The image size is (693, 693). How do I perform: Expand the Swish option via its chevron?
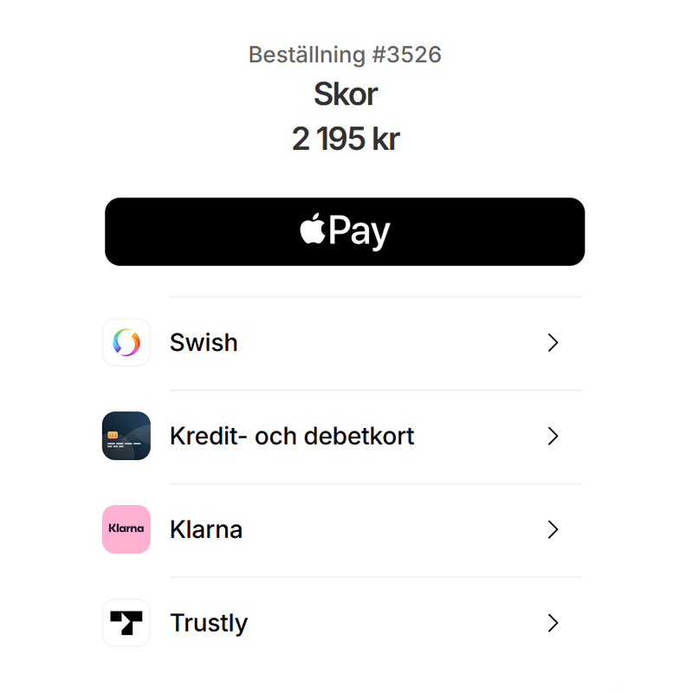554,343
